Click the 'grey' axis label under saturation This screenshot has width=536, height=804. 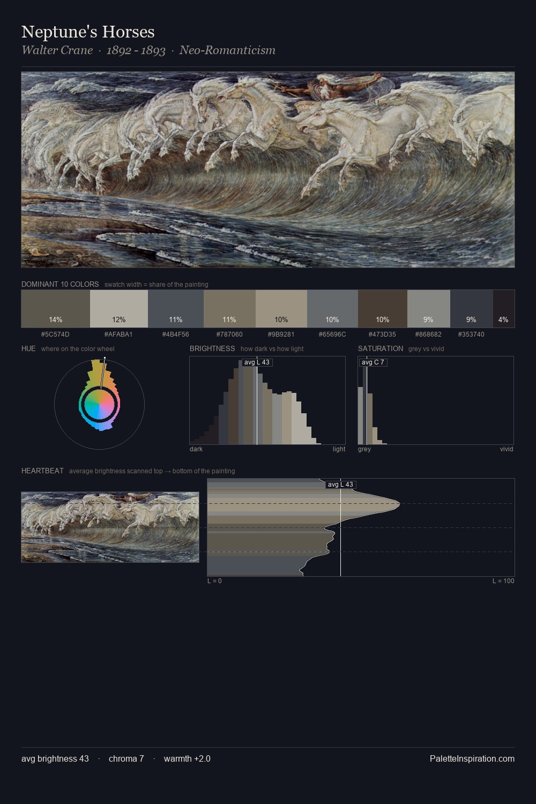[364, 449]
